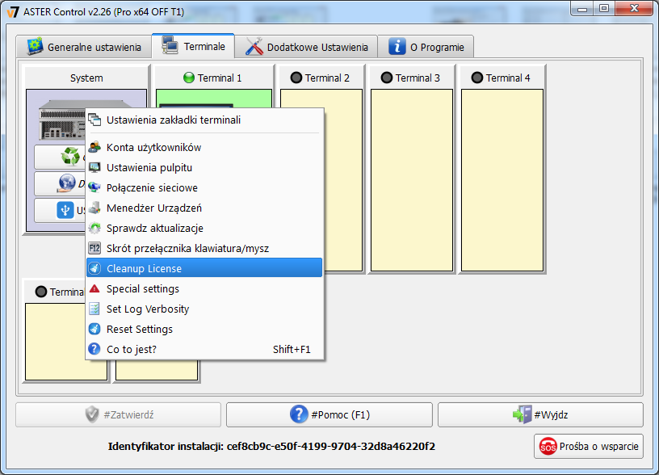Click the Terminal 3 yellow panel area
The height and width of the screenshot is (475, 659).
412,180
